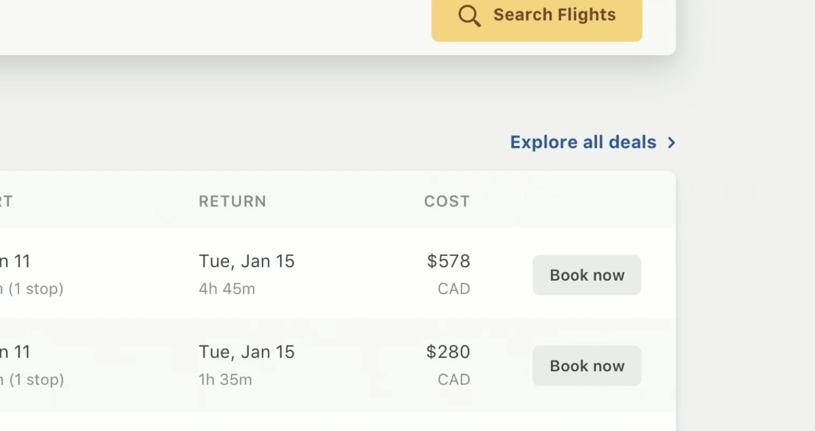This screenshot has width=815, height=431.
Task: Select the 1h 35m return duration
Action: tap(225, 380)
